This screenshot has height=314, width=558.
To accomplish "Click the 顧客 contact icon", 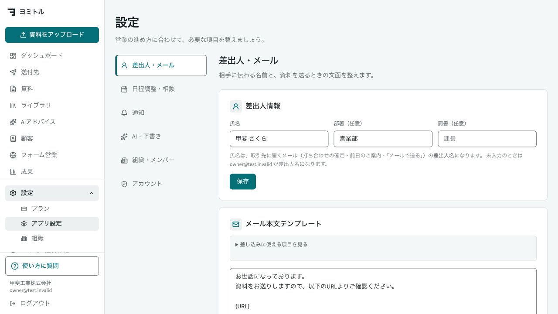I will pos(13,139).
